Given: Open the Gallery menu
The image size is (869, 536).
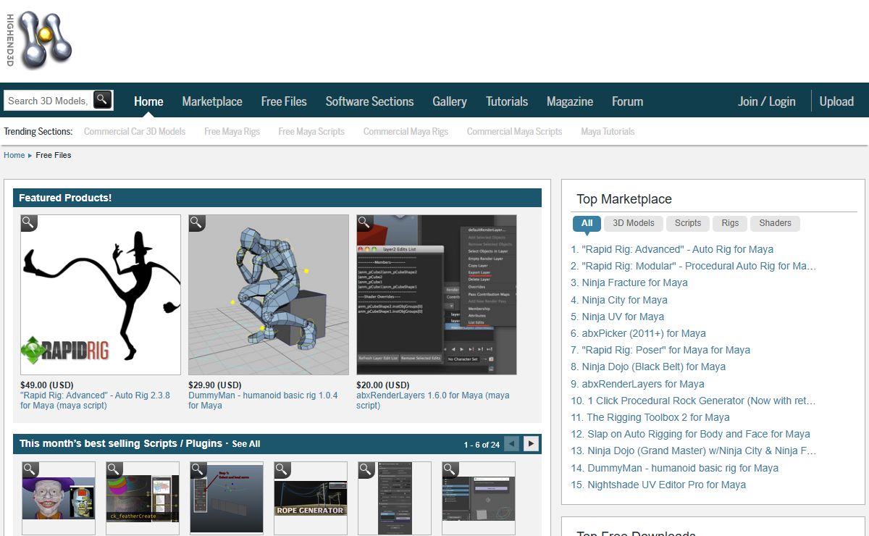Looking at the screenshot, I should [x=450, y=101].
